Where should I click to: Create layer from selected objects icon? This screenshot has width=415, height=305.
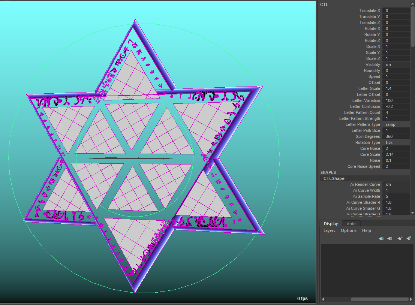point(409,238)
